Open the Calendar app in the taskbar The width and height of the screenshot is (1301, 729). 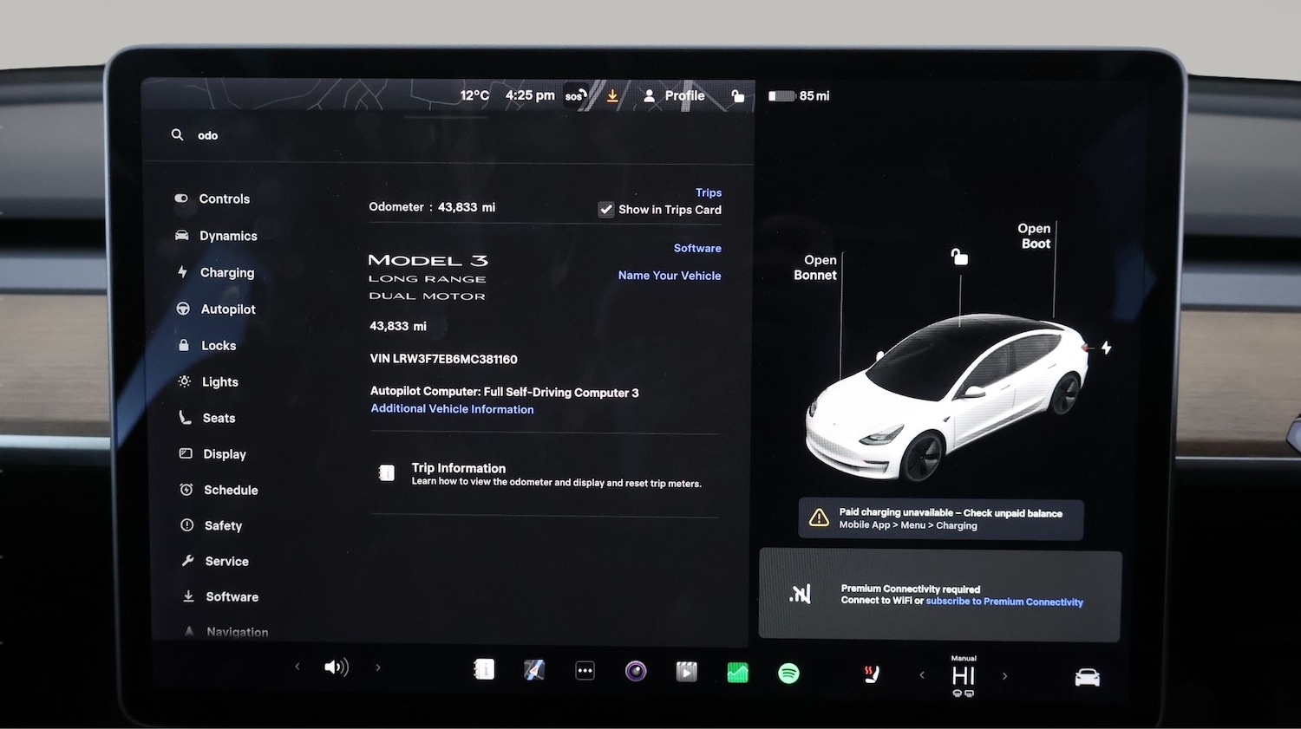[483, 669]
